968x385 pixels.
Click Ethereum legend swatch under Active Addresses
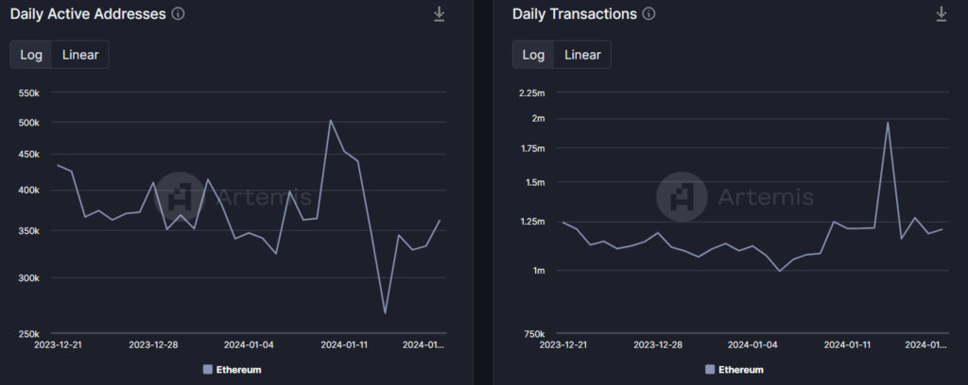click(208, 370)
